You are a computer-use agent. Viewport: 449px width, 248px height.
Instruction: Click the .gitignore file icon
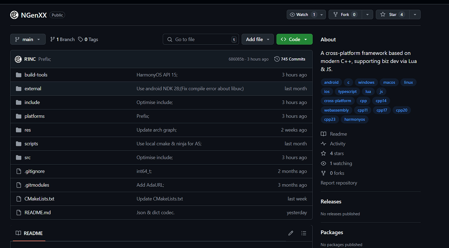[19, 171]
